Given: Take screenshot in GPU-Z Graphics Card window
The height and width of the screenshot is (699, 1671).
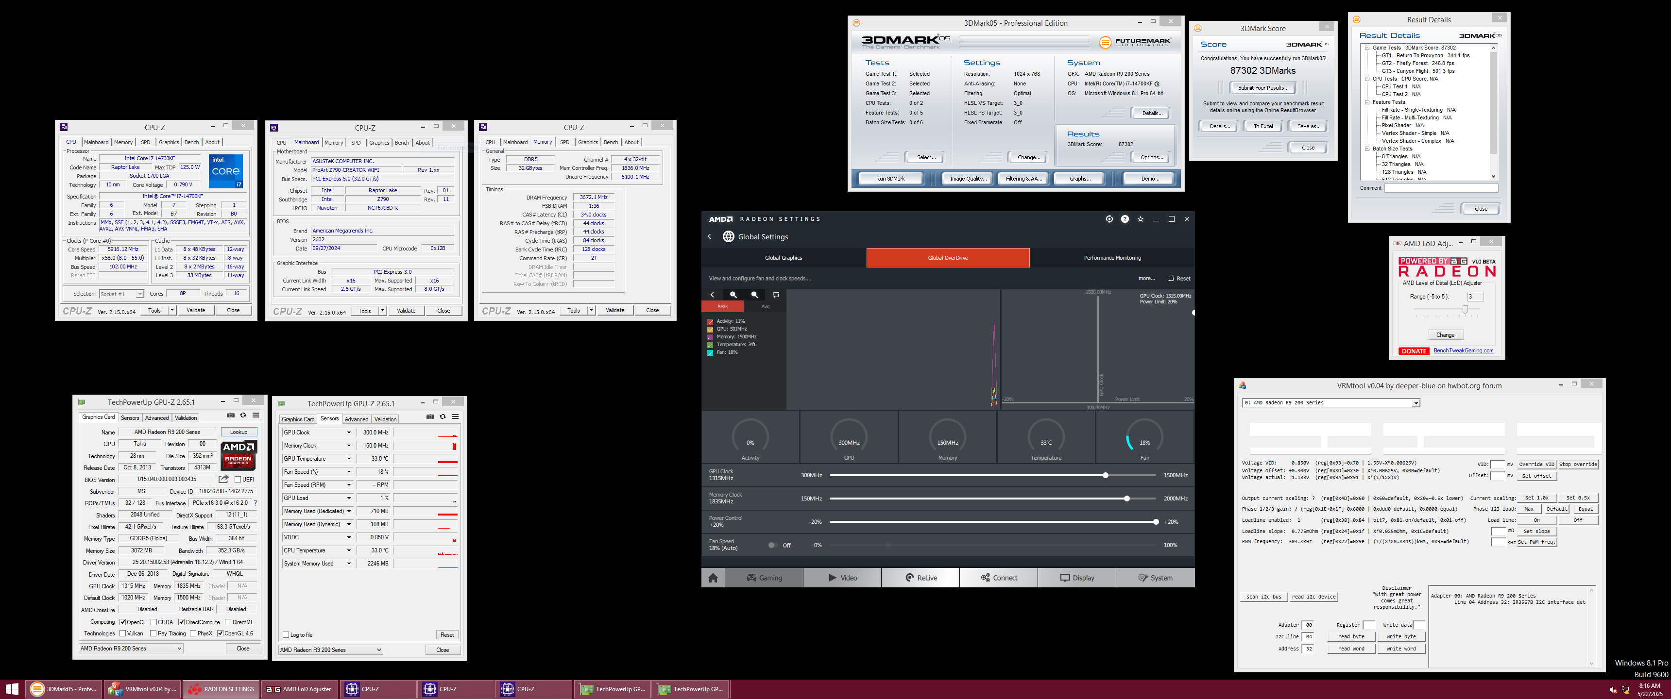Looking at the screenshot, I should (230, 415).
